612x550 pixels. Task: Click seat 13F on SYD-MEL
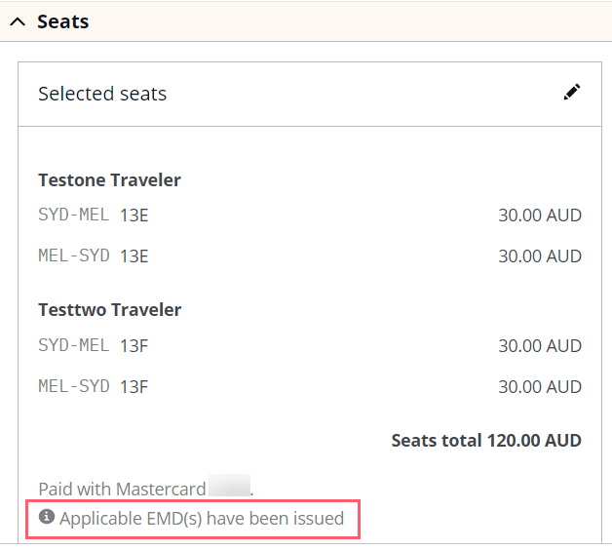click(x=134, y=346)
